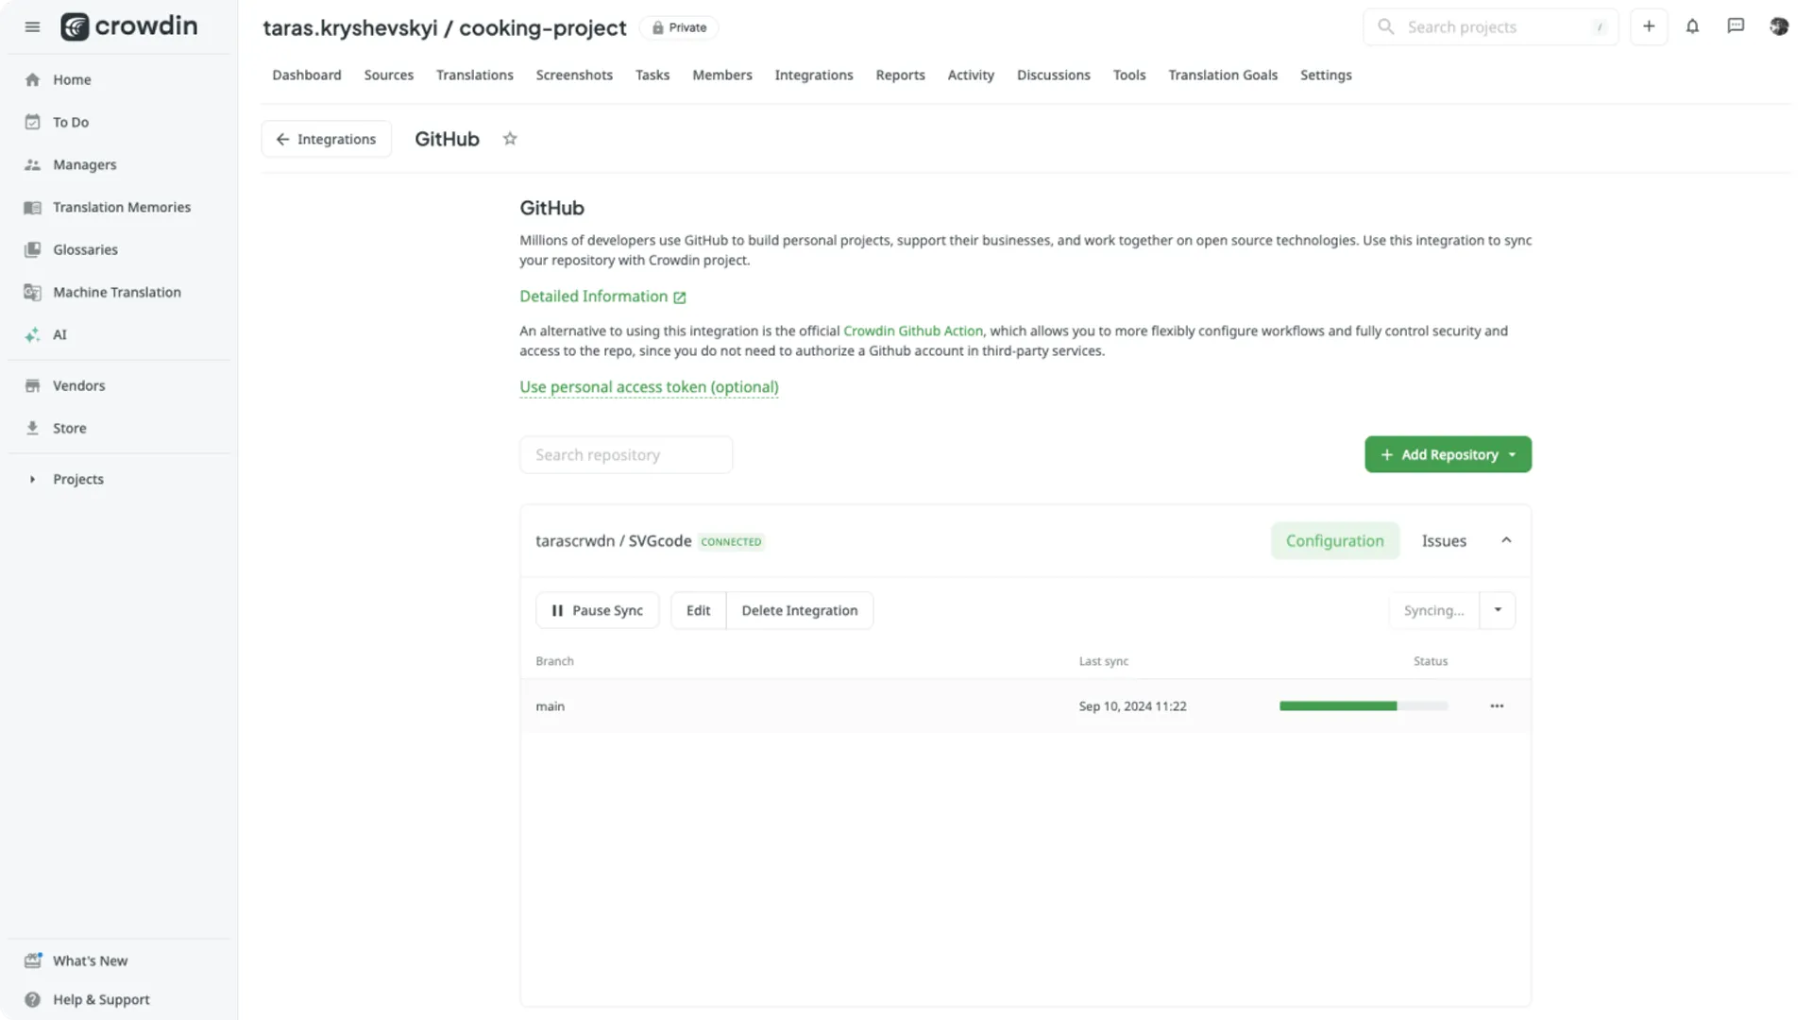
Task: Open Reports tab
Action: [900, 75]
